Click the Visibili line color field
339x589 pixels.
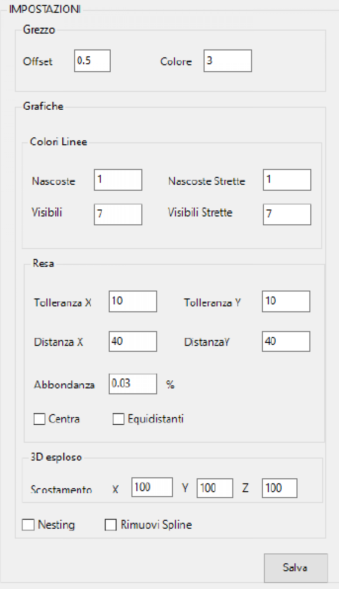pyautogui.click(x=118, y=214)
